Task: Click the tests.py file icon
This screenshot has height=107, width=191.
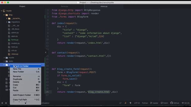Action: [9, 47]
